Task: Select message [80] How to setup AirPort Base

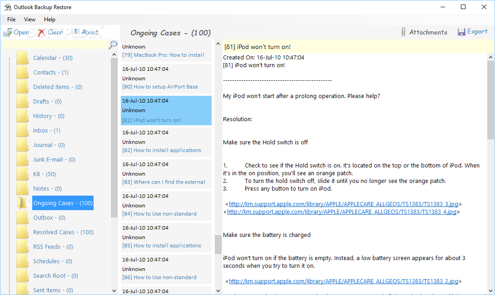Action: [166, 79]
